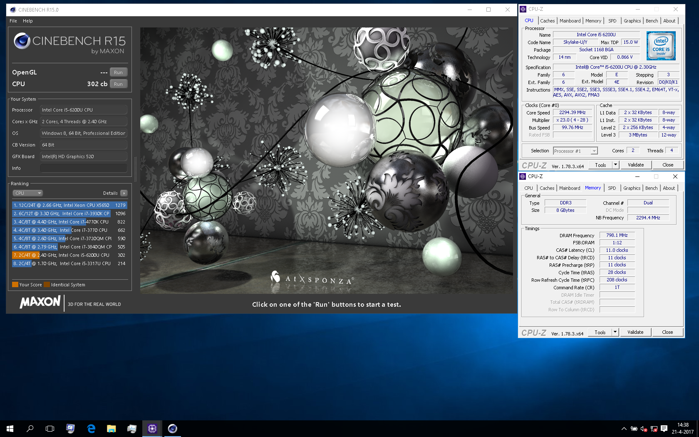Run the OpenGL benchmark
This screenshot has width=699, height=437.
click(x=118, y=72)
